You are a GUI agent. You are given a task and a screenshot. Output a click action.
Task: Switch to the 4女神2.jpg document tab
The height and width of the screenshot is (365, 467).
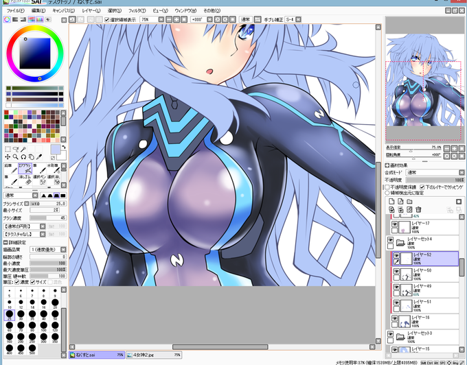pyautogui.click(x=153, y=355)
